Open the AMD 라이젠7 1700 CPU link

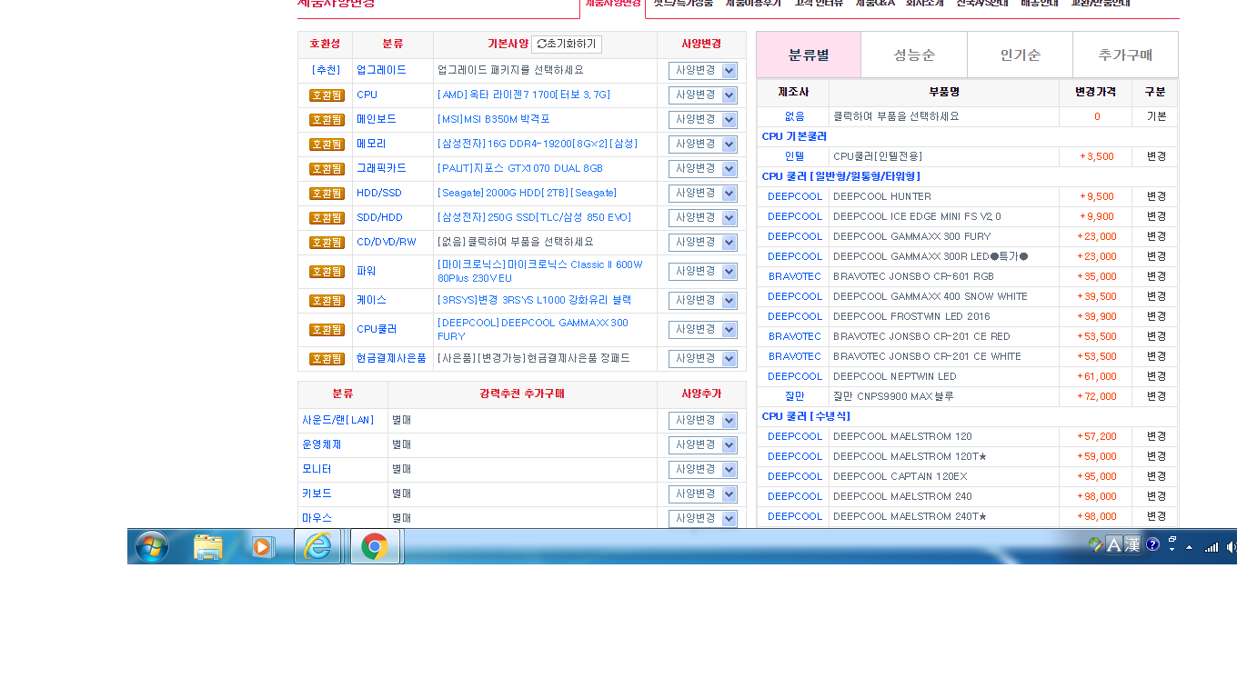click(x=524, y=95)
